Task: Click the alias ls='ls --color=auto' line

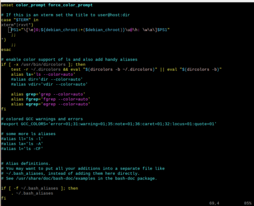Action: [x=43, y=75]
